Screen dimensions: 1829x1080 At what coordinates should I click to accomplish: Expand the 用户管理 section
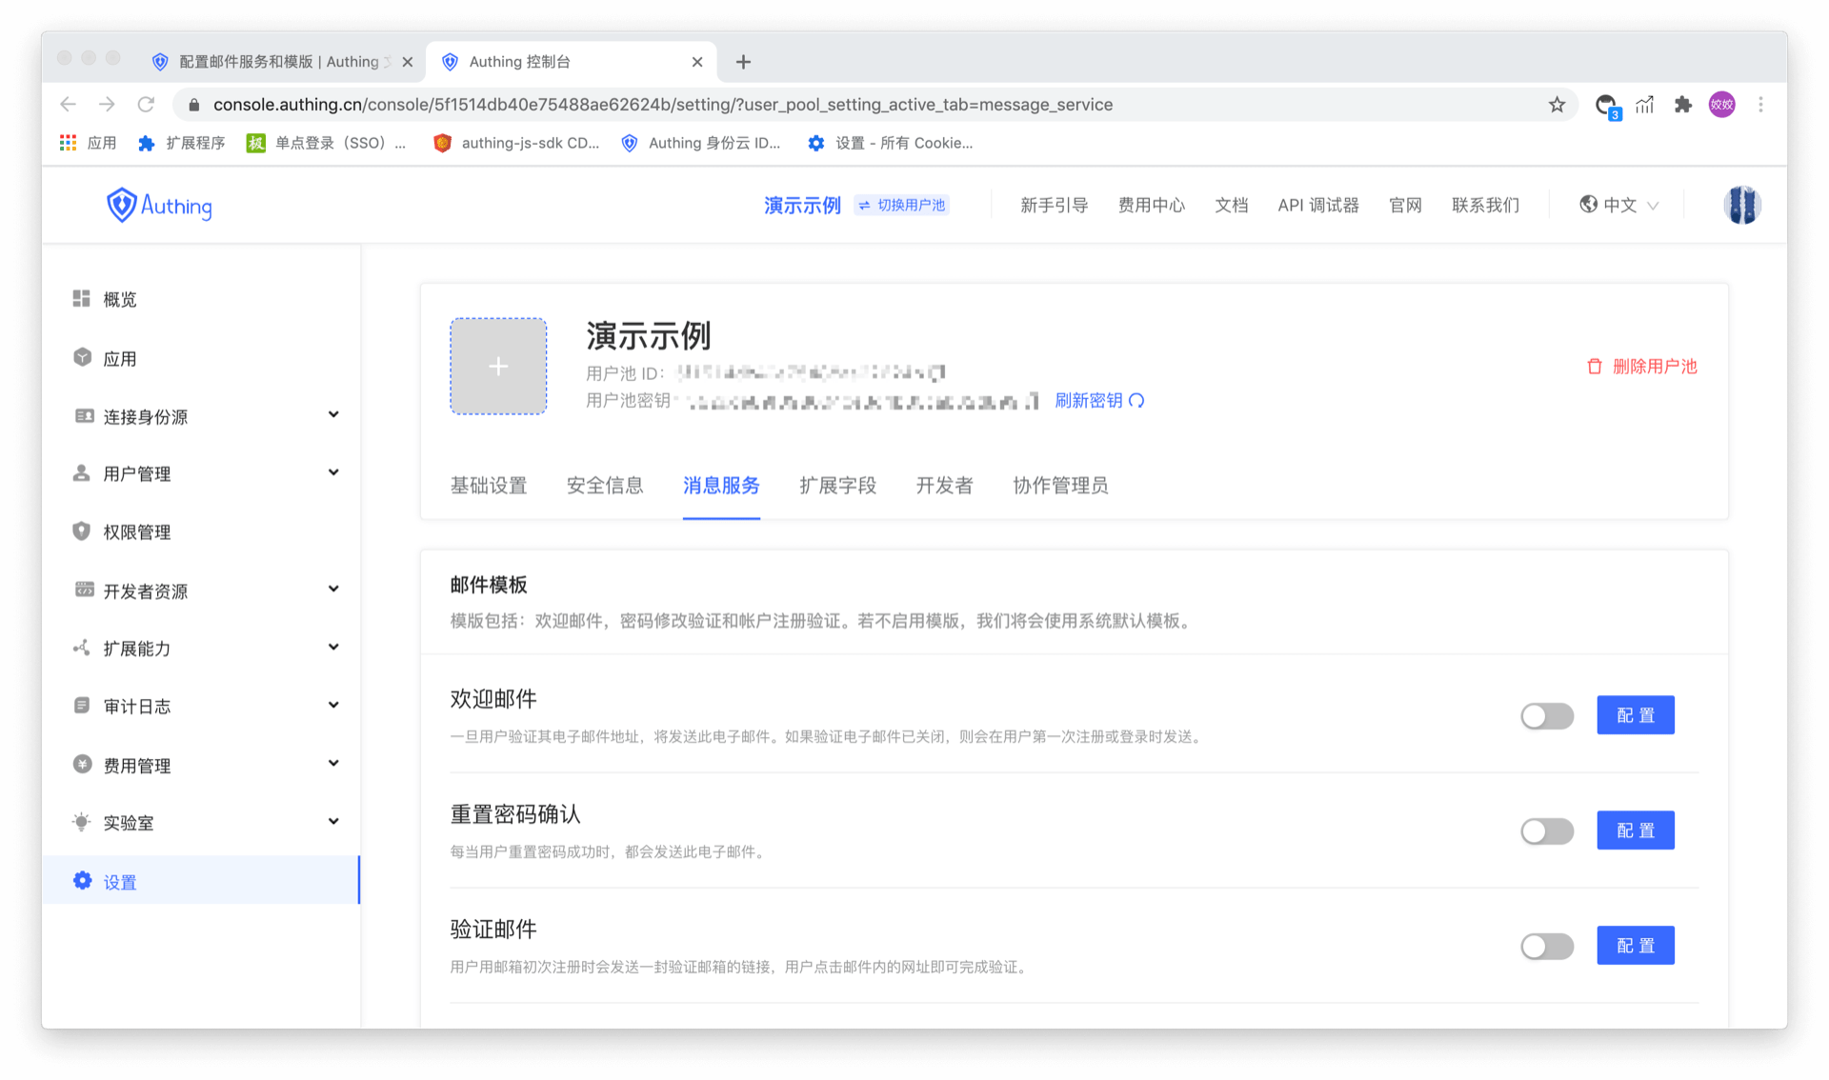point(137,473)
